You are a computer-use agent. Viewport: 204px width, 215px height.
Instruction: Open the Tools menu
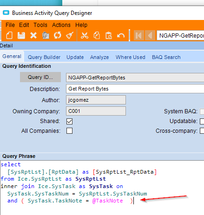40,25
